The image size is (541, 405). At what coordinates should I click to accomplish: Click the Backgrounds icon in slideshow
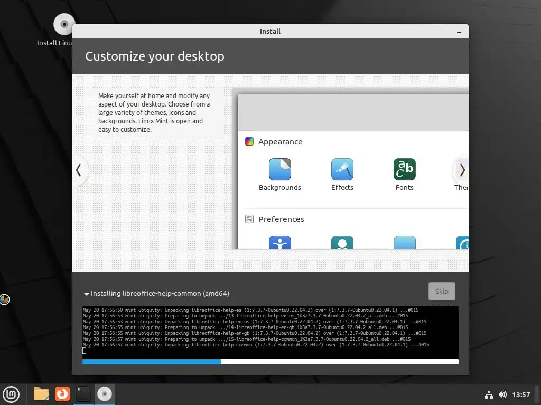point(280,169)
